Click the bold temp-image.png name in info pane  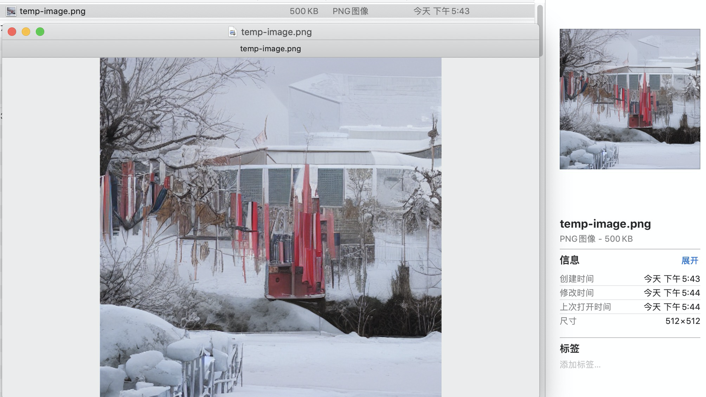tap(605, 224)
